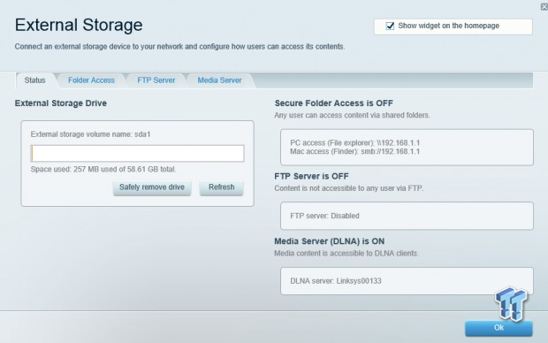Close the External Storage dialog
This screenshot has width=548, height=343.
544,7
